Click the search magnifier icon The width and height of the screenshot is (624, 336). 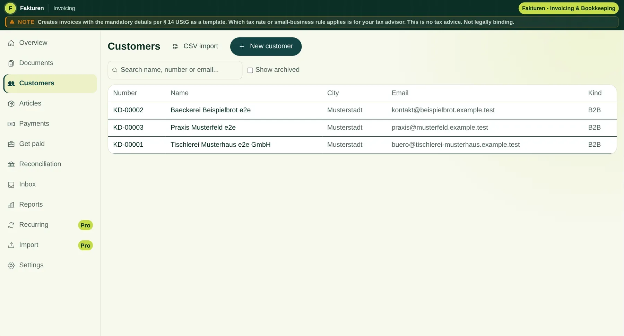pyautogui.click(x=115, y=70)
